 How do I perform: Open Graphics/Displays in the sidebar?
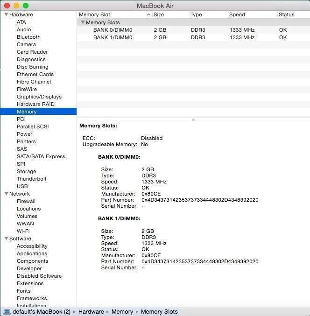pyautogui.click(x=39, y=97)
